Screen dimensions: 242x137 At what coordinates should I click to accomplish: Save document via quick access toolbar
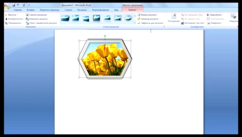(x=14, y=5)
